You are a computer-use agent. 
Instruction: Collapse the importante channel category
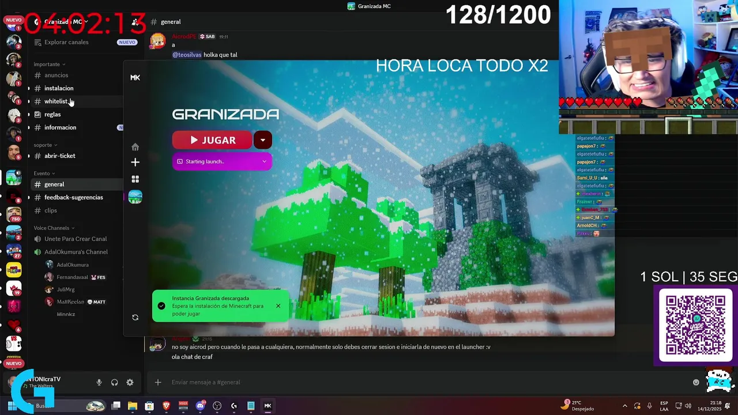pos(49,64)
